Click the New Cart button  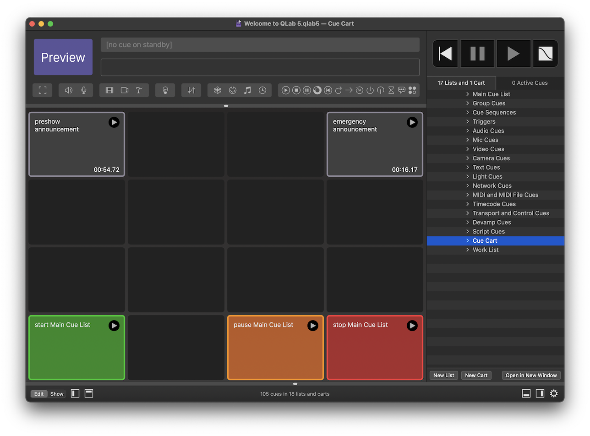click(476, 375)
